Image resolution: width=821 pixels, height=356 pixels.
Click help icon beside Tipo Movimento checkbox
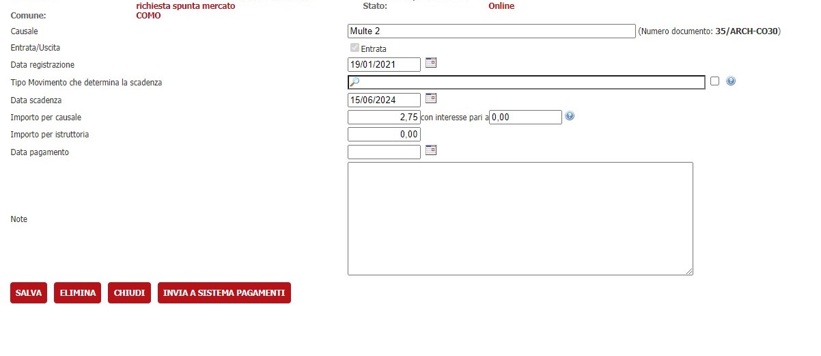coord(731,81)
